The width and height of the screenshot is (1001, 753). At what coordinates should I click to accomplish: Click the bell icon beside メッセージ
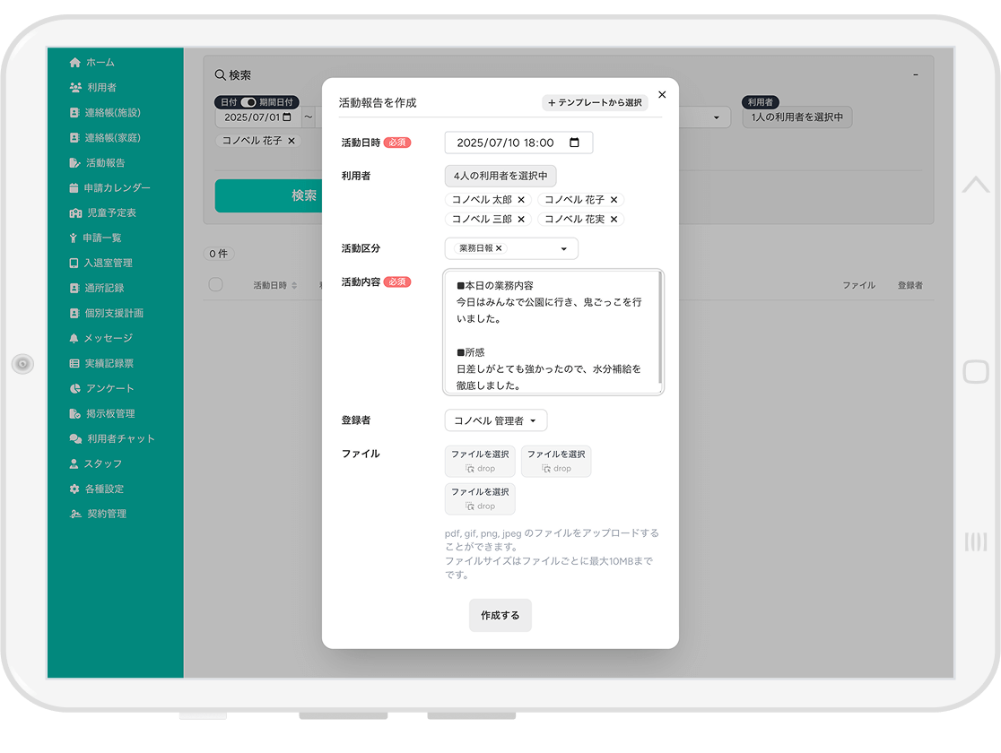(x=74, y=339)
